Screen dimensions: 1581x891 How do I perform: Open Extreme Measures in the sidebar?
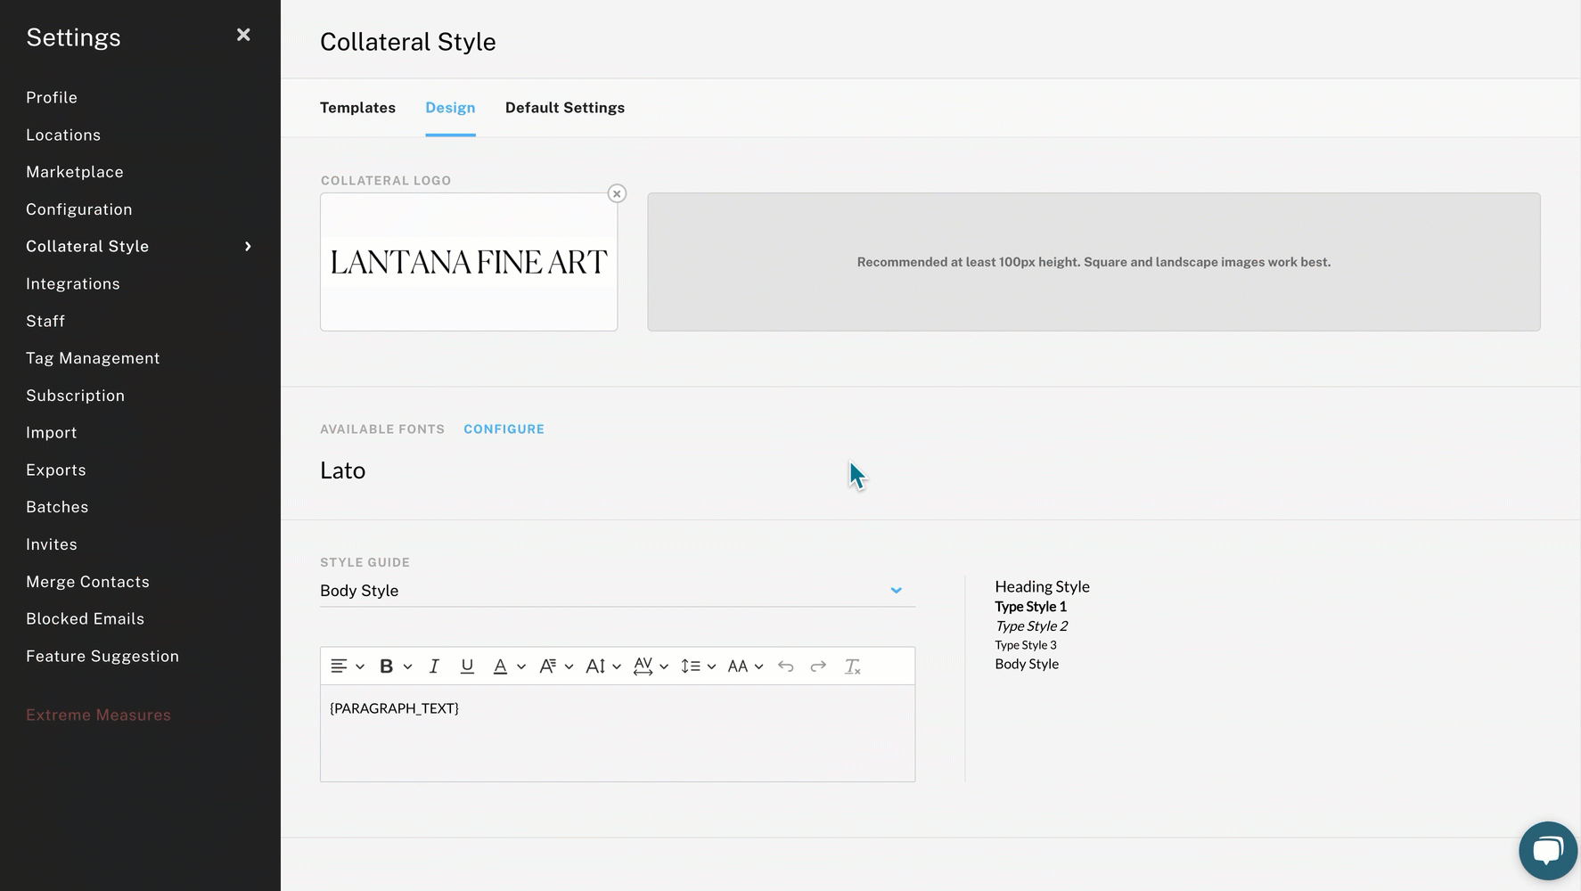(98, 715)
